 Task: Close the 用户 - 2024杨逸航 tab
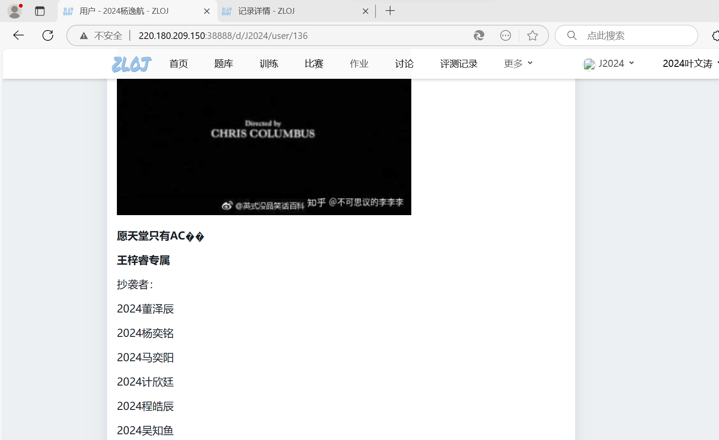(x=207, y=11)
